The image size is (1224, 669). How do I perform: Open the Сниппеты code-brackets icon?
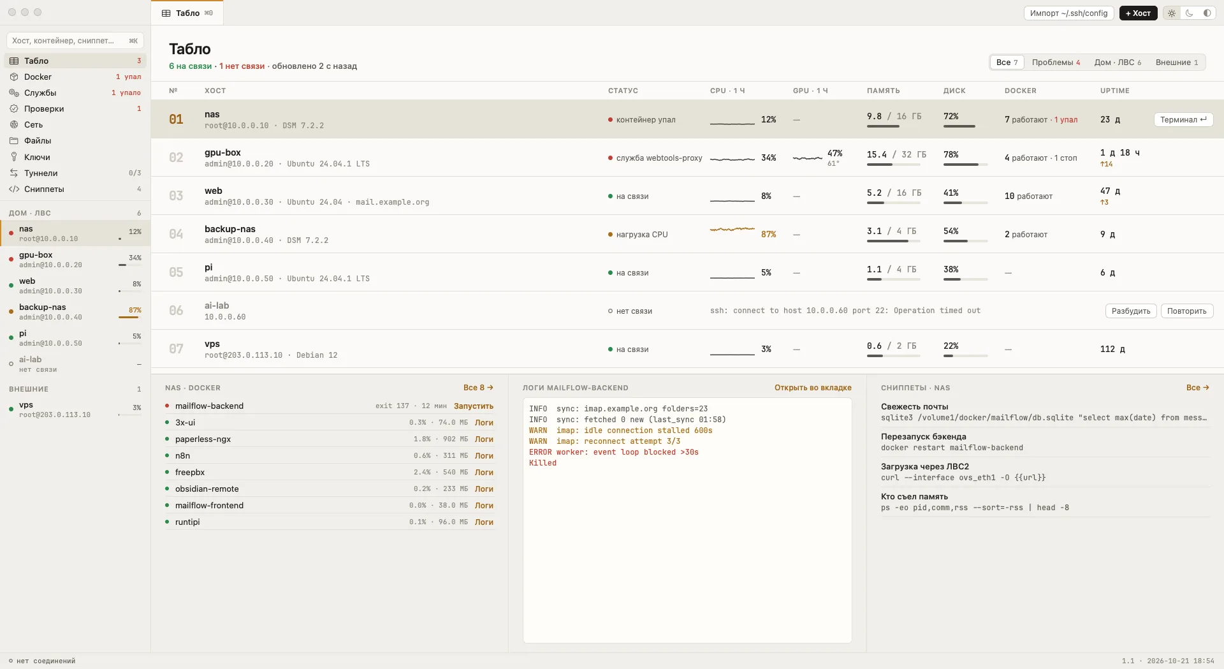(14, 189)
